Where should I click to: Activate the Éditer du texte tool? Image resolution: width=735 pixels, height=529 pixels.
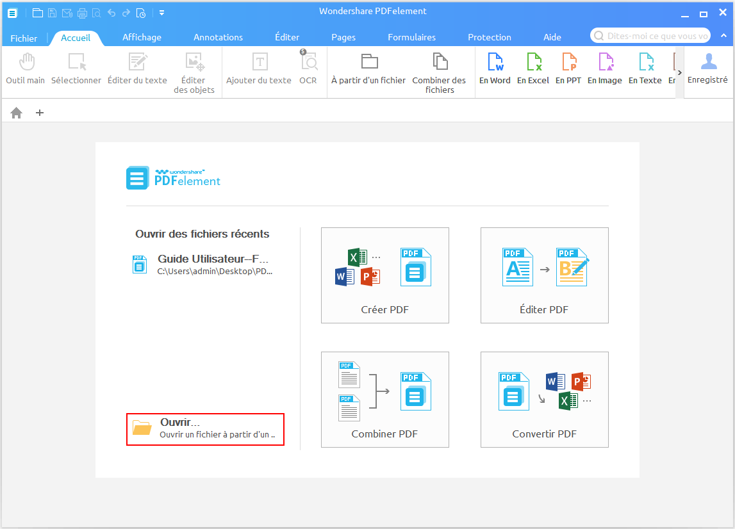(x=137, y=69)
